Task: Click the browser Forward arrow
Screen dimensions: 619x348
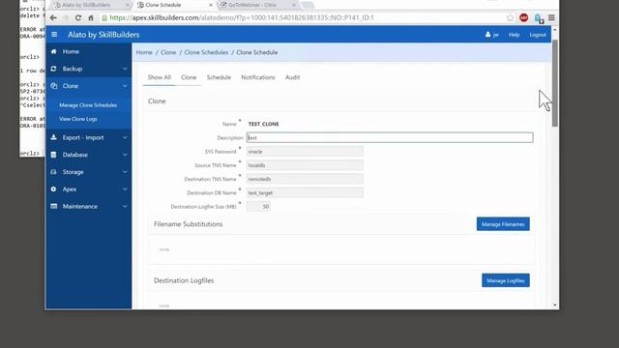Action: point(66,17)
